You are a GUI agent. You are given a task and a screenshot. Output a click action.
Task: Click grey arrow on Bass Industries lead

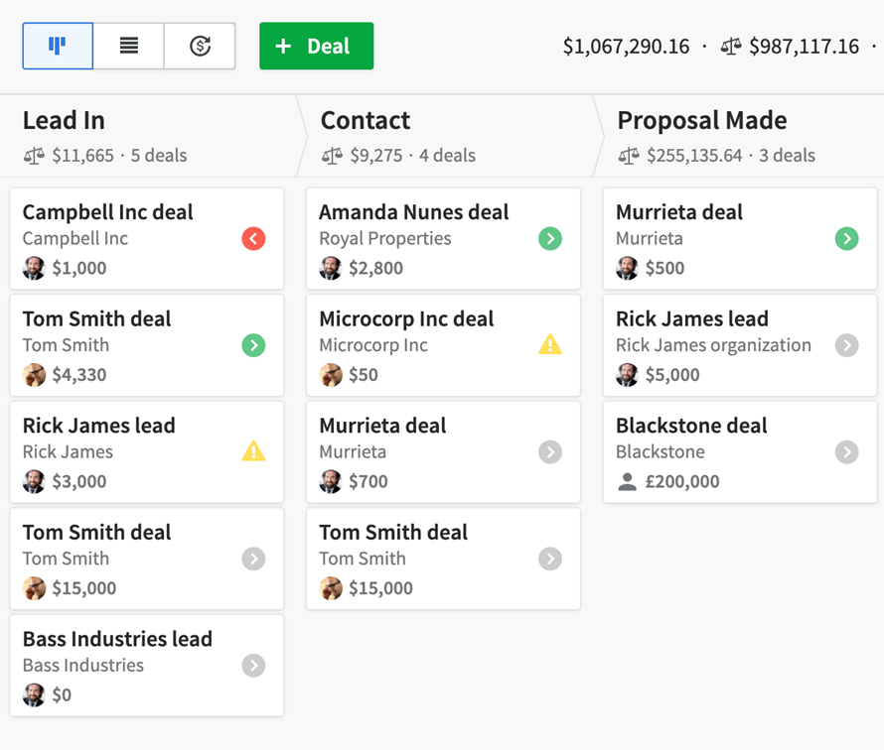point(253,666)
